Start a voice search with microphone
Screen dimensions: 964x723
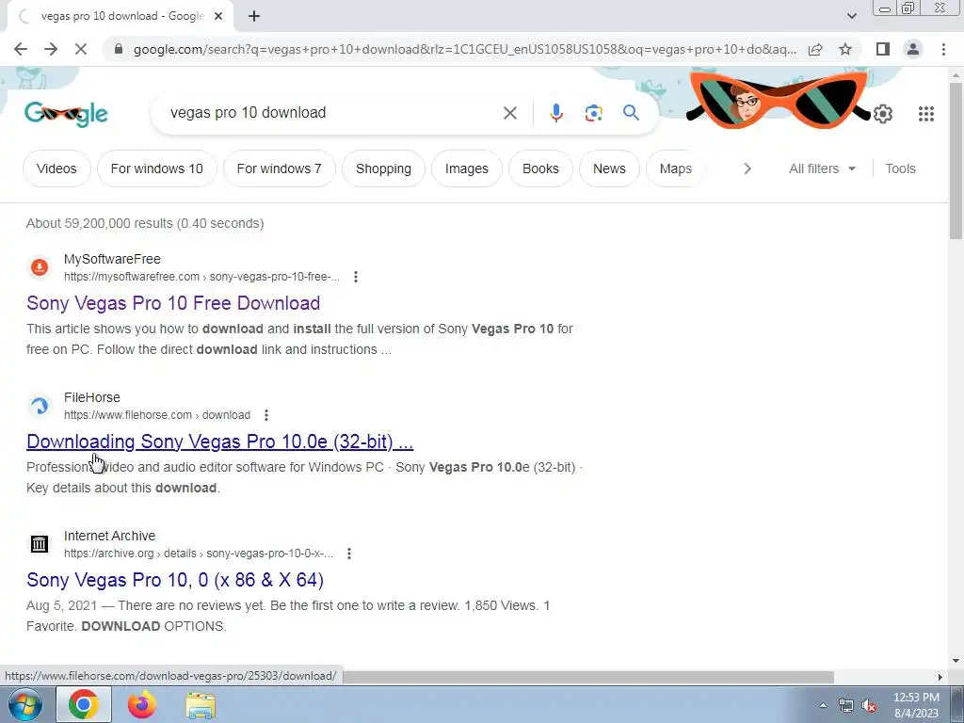[x=555, y=113]
